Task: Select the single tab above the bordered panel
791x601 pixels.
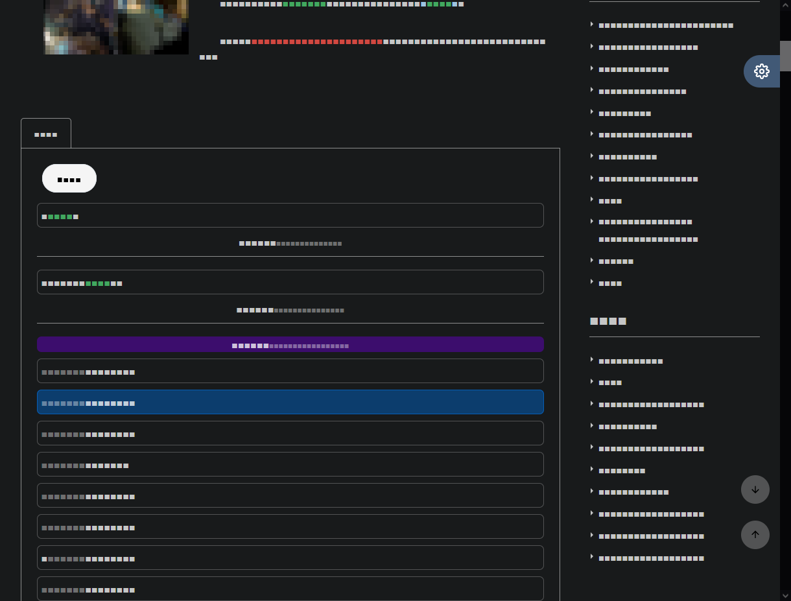Action: [46, 134]
